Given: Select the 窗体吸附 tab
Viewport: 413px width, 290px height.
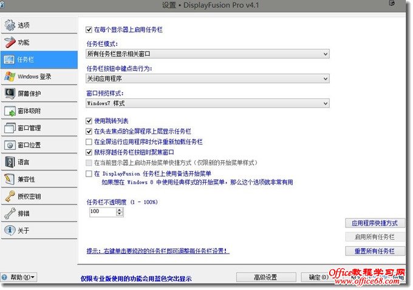Looking at the screenshot, I should click(x=39, y=111).
